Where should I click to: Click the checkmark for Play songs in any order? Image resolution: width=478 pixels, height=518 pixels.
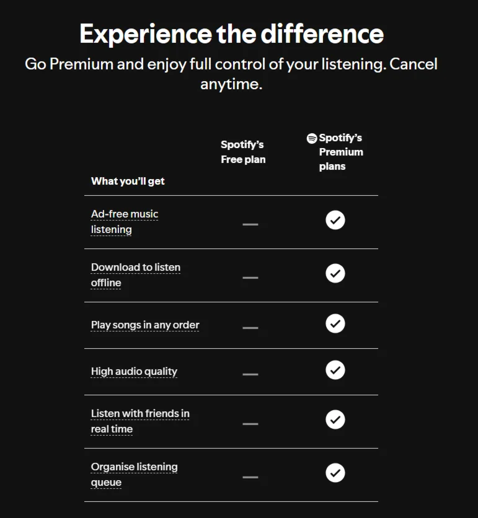coord(335,323)
